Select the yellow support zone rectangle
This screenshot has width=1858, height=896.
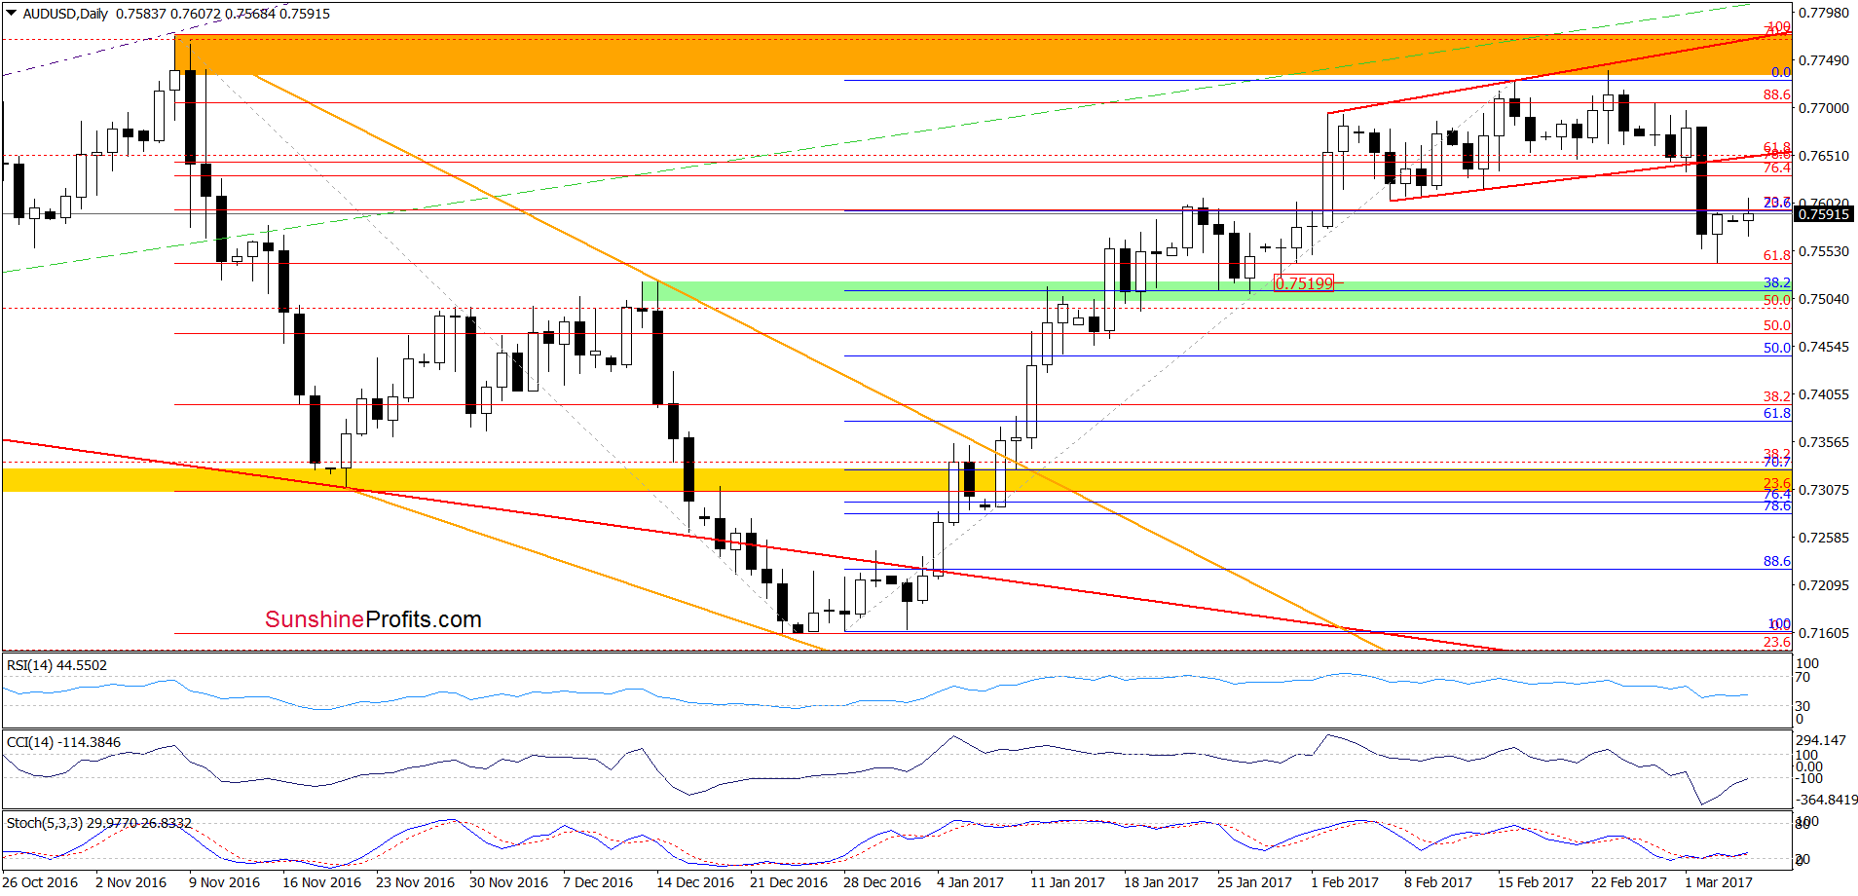point(897,480)
